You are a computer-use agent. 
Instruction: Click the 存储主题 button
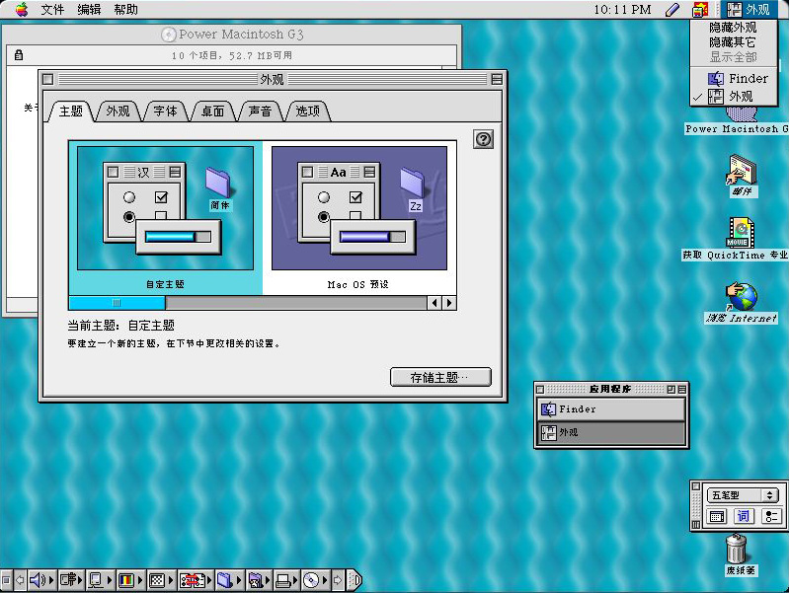point(440,377)
